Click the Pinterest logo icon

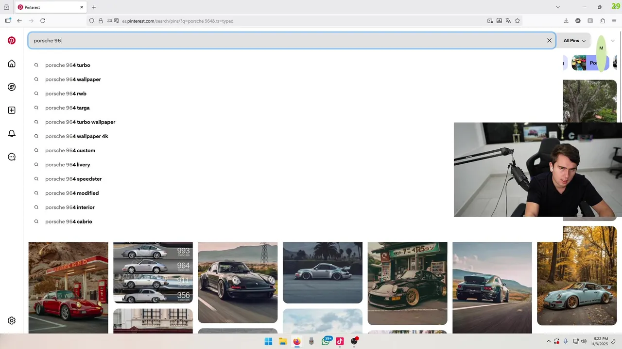pyautogui.click(x=12, y=41)
